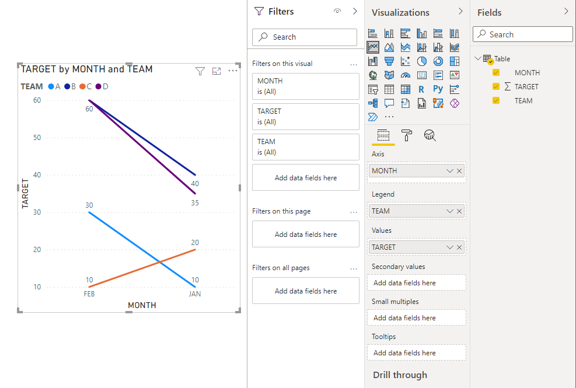This screenshot has height=388, width=576.
Task: Remove TEAM field from Legend well
Action: (459, 211)
